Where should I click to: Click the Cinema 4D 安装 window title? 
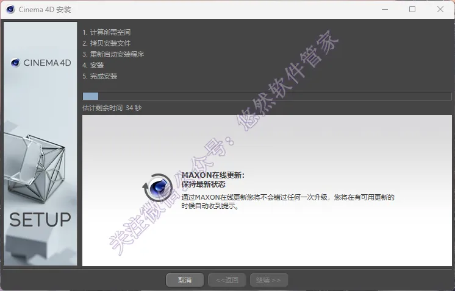click(45, 10)
